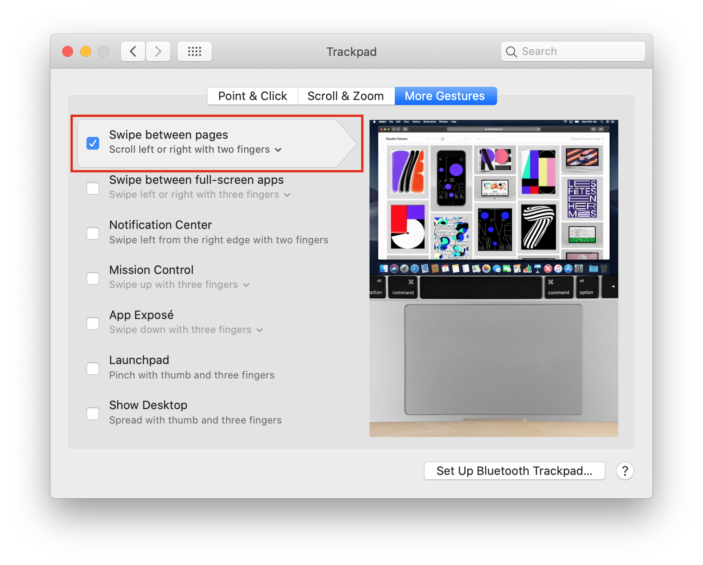
Task: Show all preferences grid icon
Action: [195, 51]
